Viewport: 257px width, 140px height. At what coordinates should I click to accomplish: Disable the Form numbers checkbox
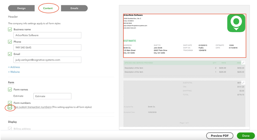[x=10, y=103]
